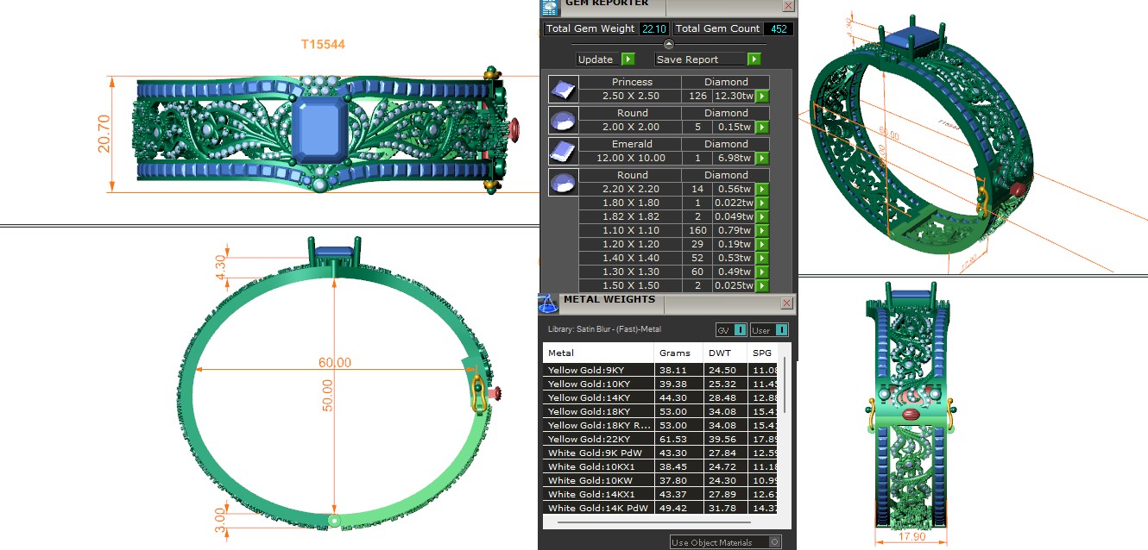The width and height of the screenshot is (1148, 550).
Task: Click green arrow beside 0.022tw
Action: point(762,203)
